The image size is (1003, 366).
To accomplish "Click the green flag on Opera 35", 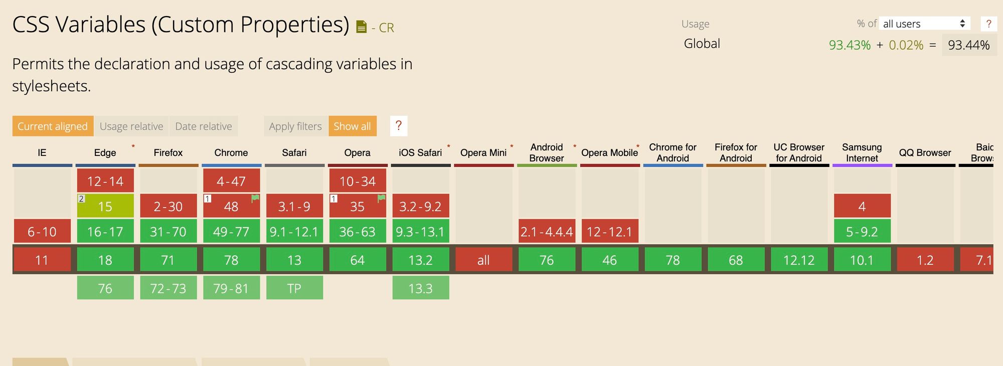I will [x=382, y=198].
